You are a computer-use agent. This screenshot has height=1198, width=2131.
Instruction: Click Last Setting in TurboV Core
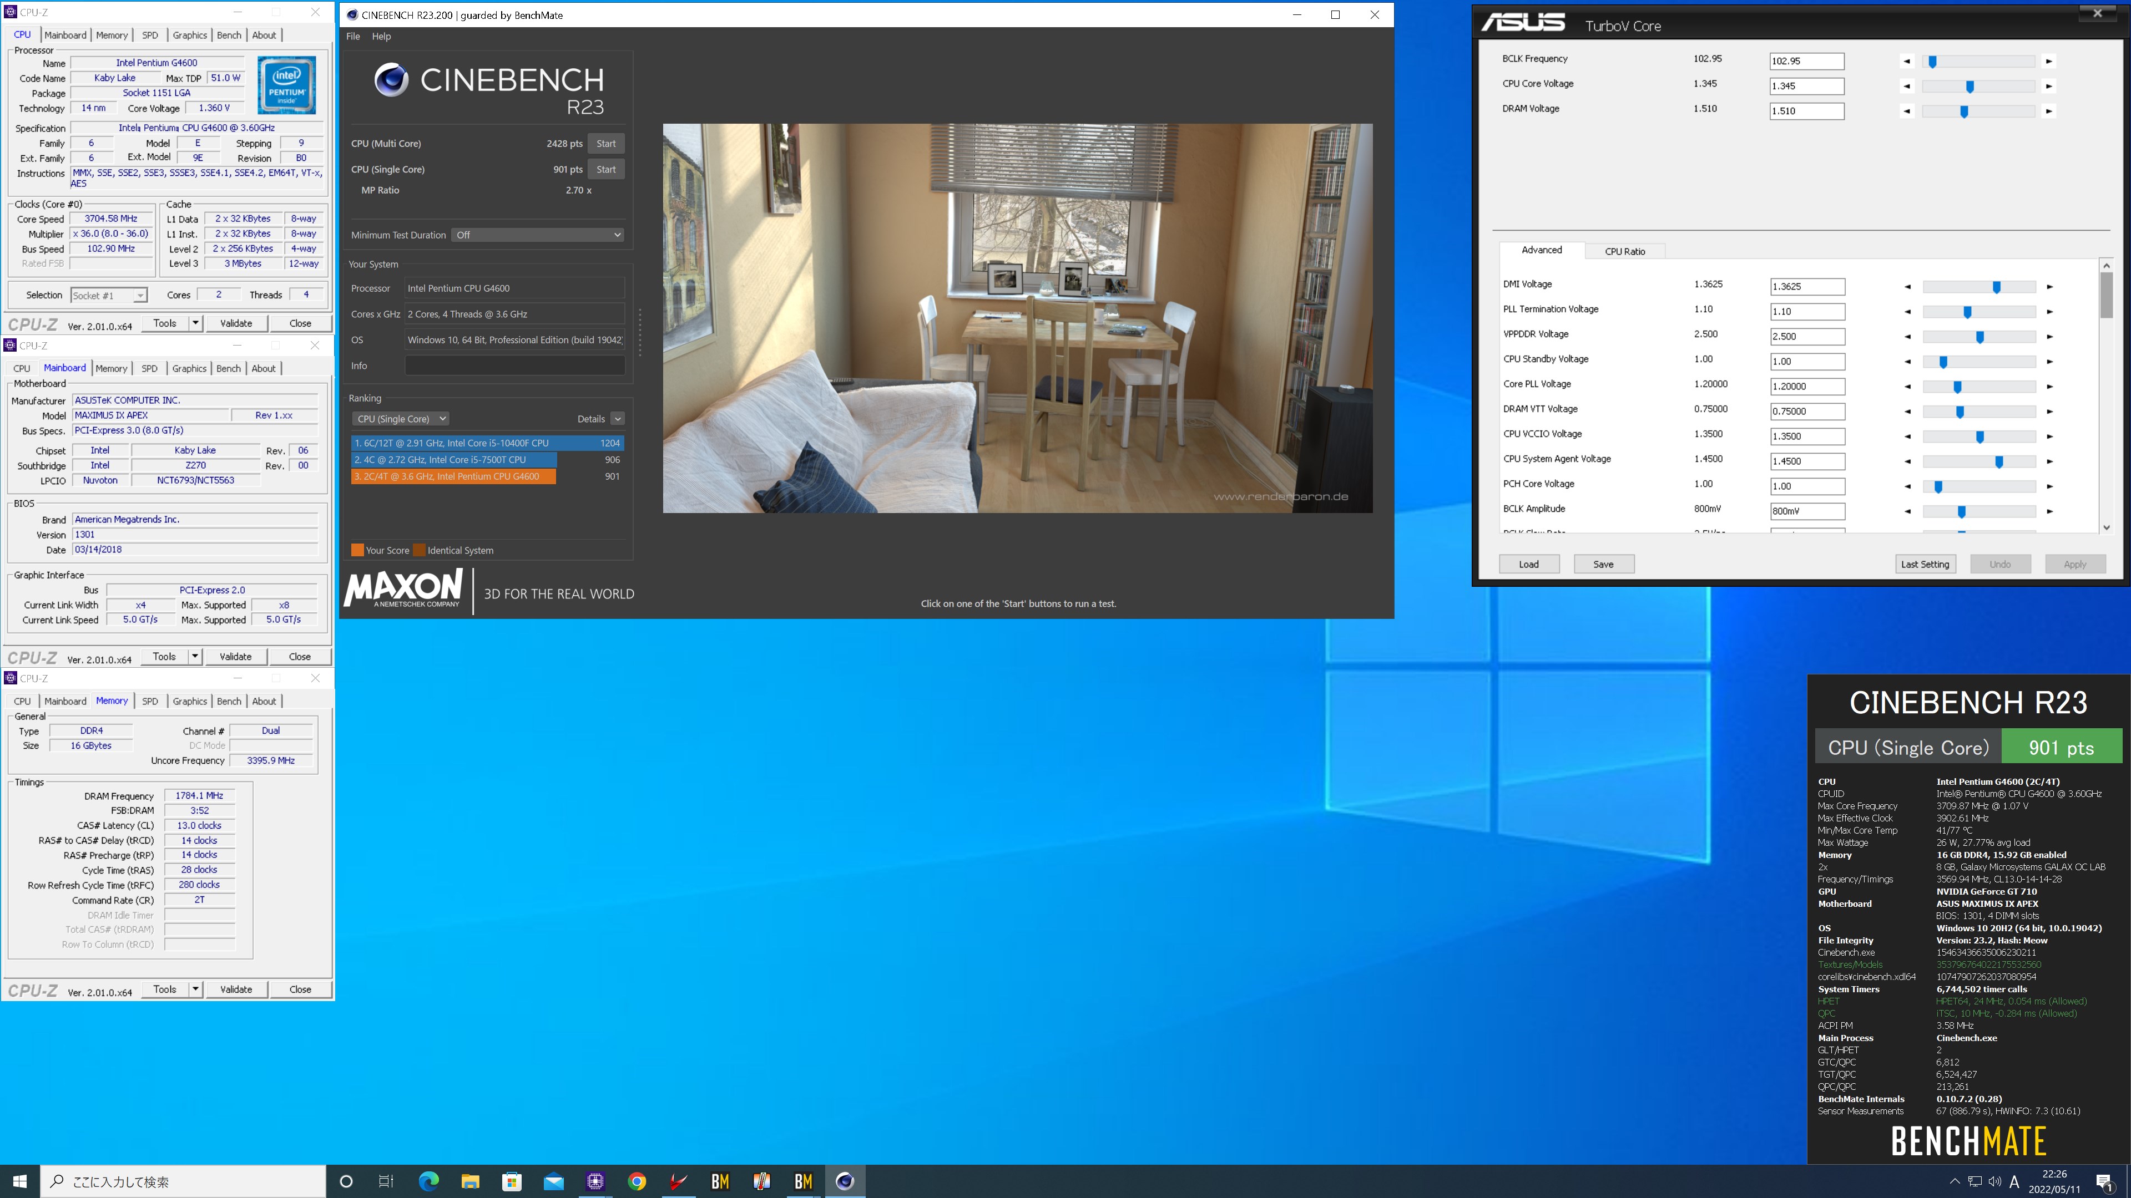[x=1925, y=564]
